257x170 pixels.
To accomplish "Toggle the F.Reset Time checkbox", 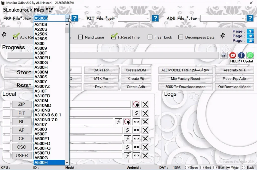I will [x=113, y=37].
